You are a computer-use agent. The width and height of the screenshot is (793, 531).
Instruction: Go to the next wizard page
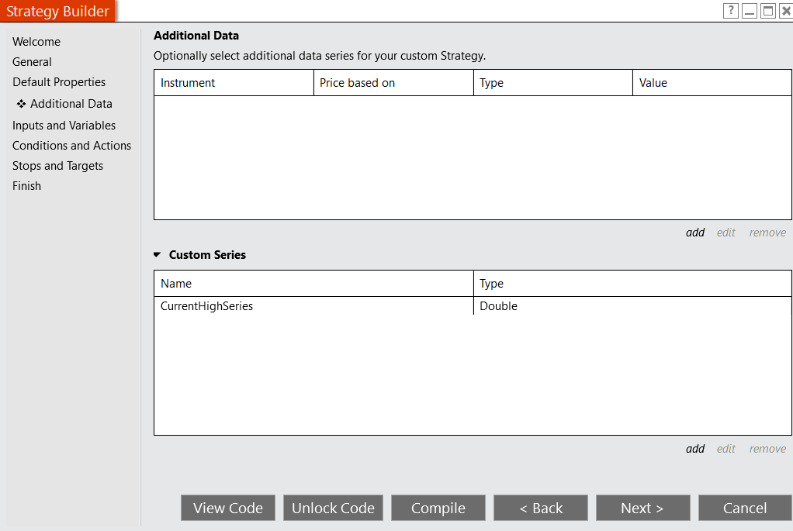(x=642, y=509)
